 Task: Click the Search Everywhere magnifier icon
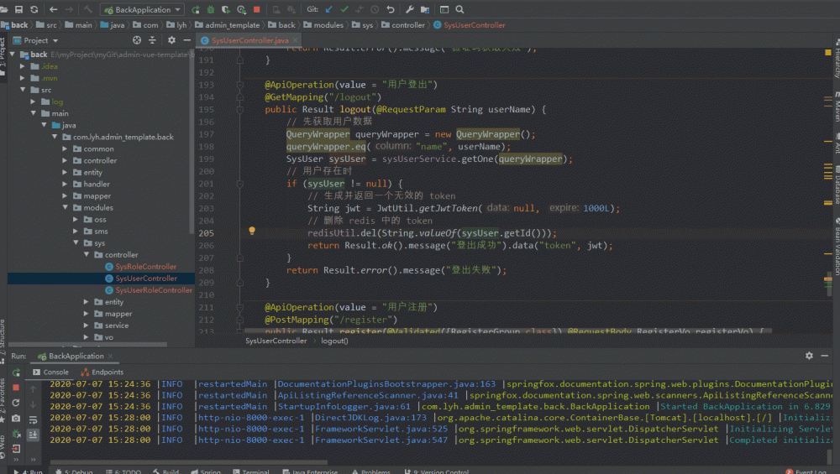(x=459, y=9)
